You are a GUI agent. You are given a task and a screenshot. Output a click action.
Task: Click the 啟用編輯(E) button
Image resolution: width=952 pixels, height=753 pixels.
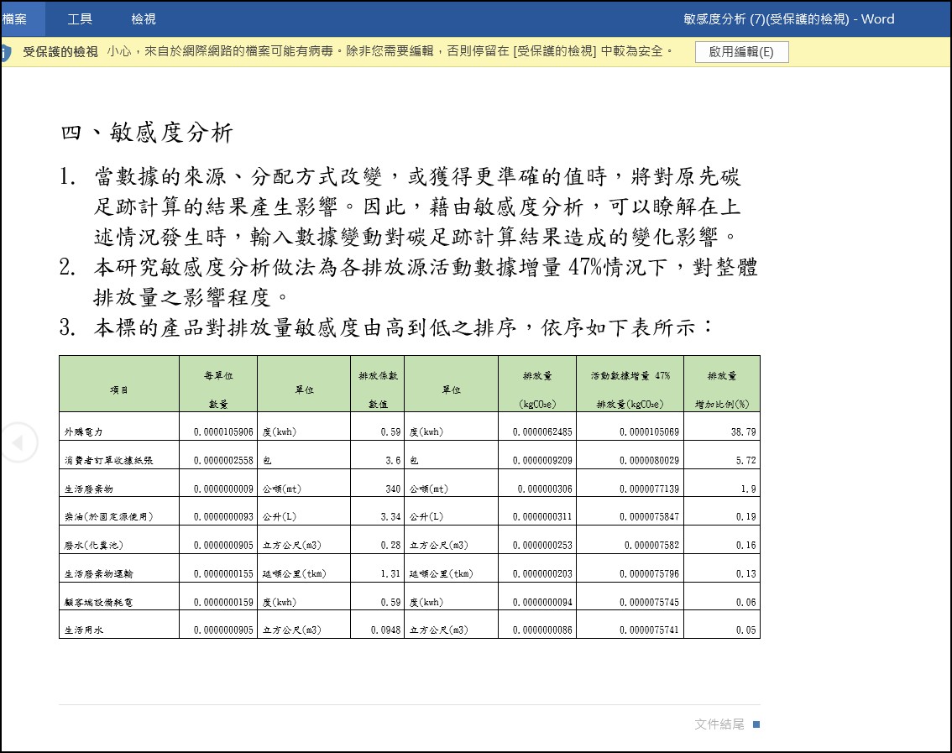pyautogui.click(x=741, y=52)
